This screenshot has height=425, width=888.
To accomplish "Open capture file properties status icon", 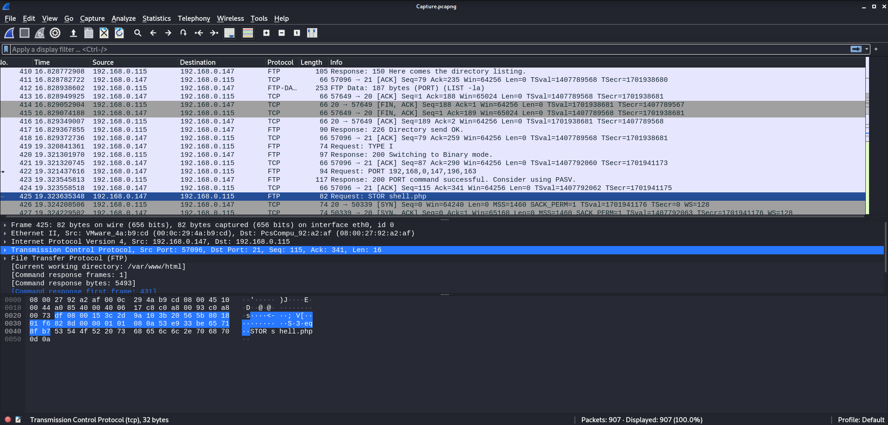I will pos(18,419).
